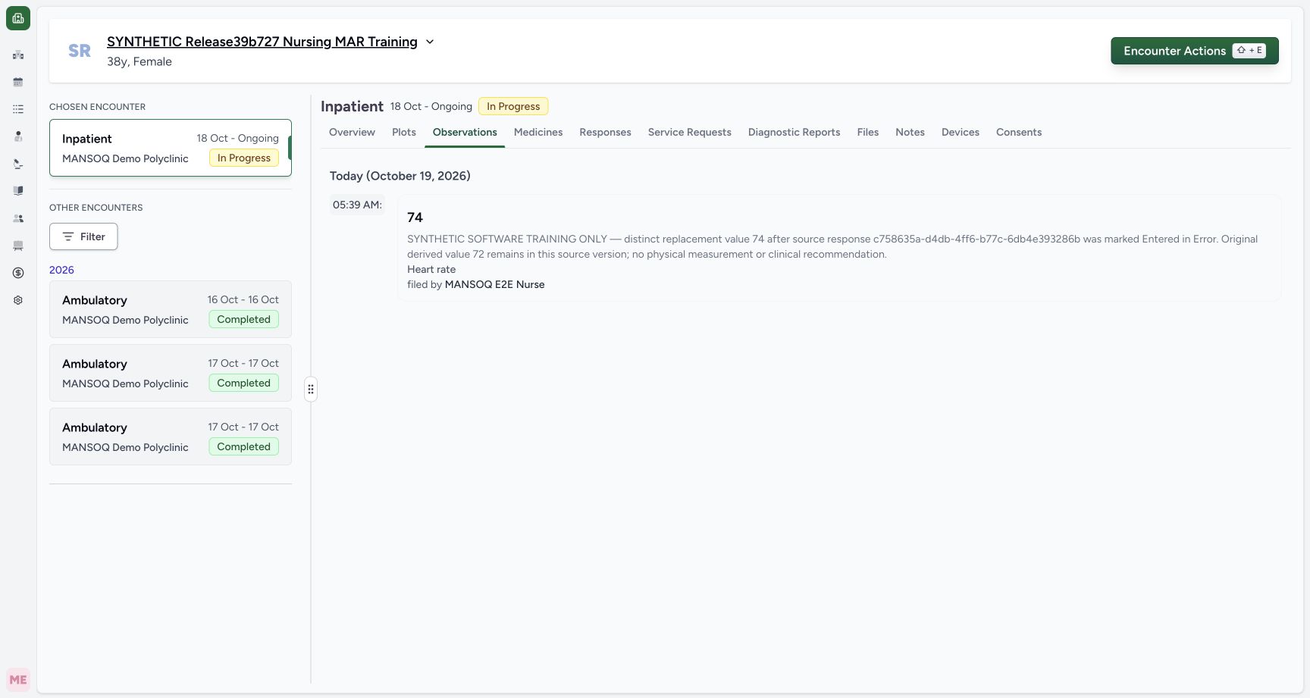The image size is (1310, 698).
Task: Select the 16 Oct Ambulatory encounter
Action: click(x=171, y=309)
